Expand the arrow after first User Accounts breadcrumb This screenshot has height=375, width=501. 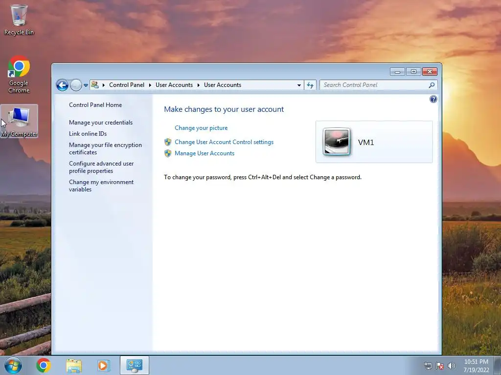pyautogui.click(x=199, y=85)
